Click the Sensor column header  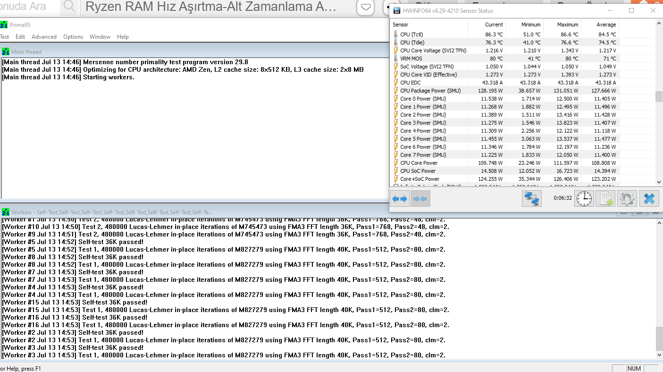pos(429,25)
